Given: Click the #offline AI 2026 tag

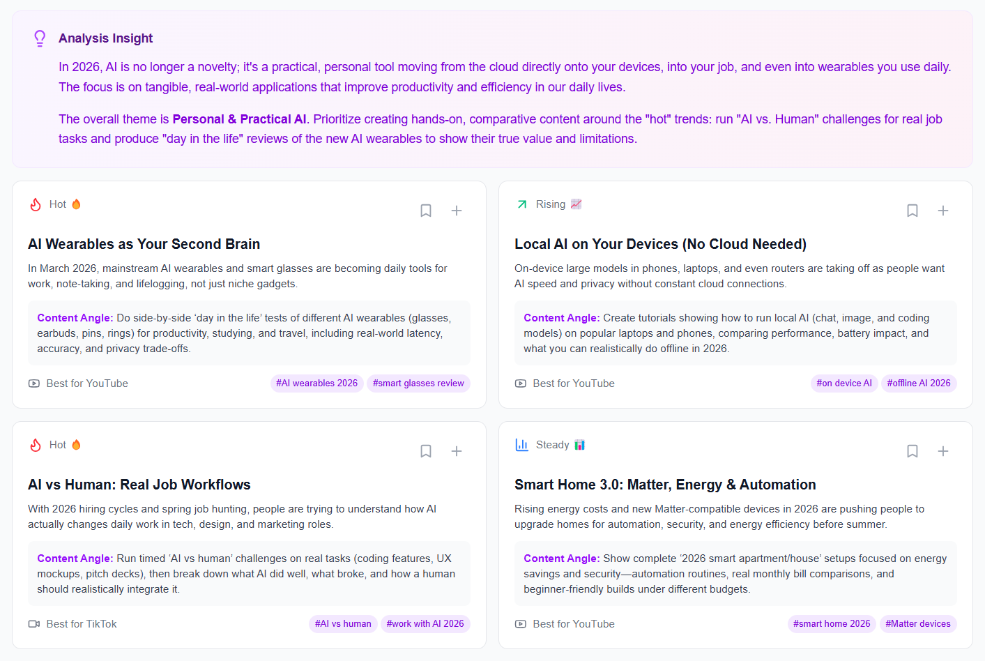Looking at the screenshot, I should [x=919, y=383].
